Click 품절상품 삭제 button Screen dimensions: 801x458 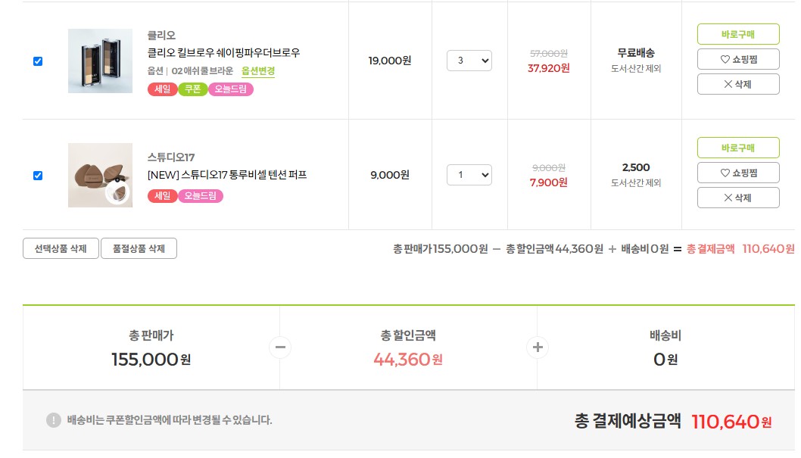(x=139, y=248)
